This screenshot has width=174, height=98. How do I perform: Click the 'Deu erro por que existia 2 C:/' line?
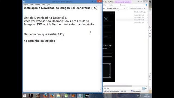coord(44,34)
